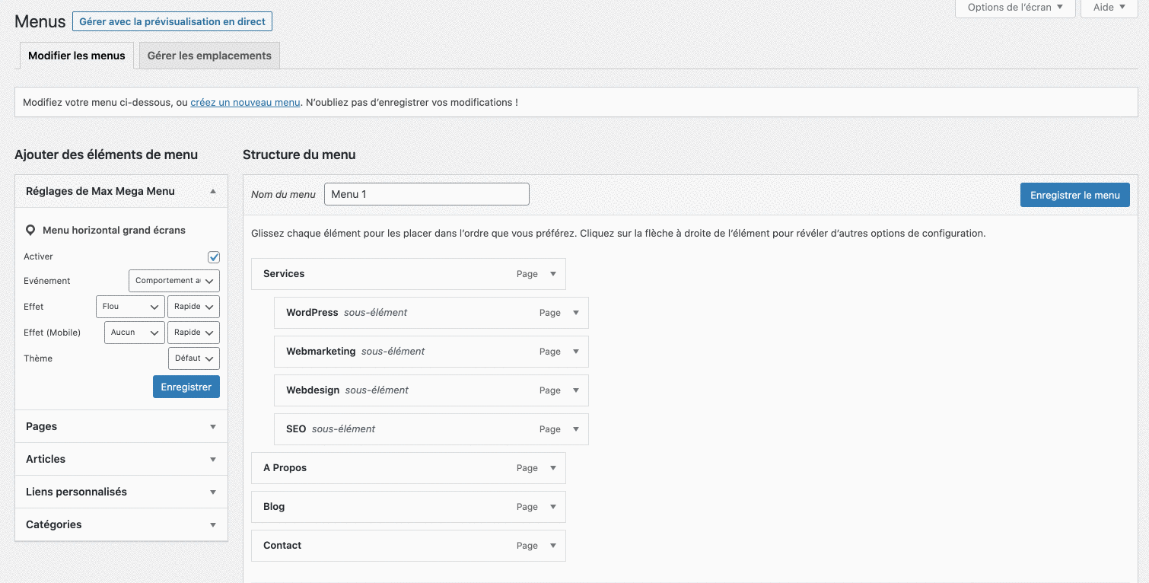Expand the Services menu item options
The image size is (1149, 583).
click(x=553, y=274)
